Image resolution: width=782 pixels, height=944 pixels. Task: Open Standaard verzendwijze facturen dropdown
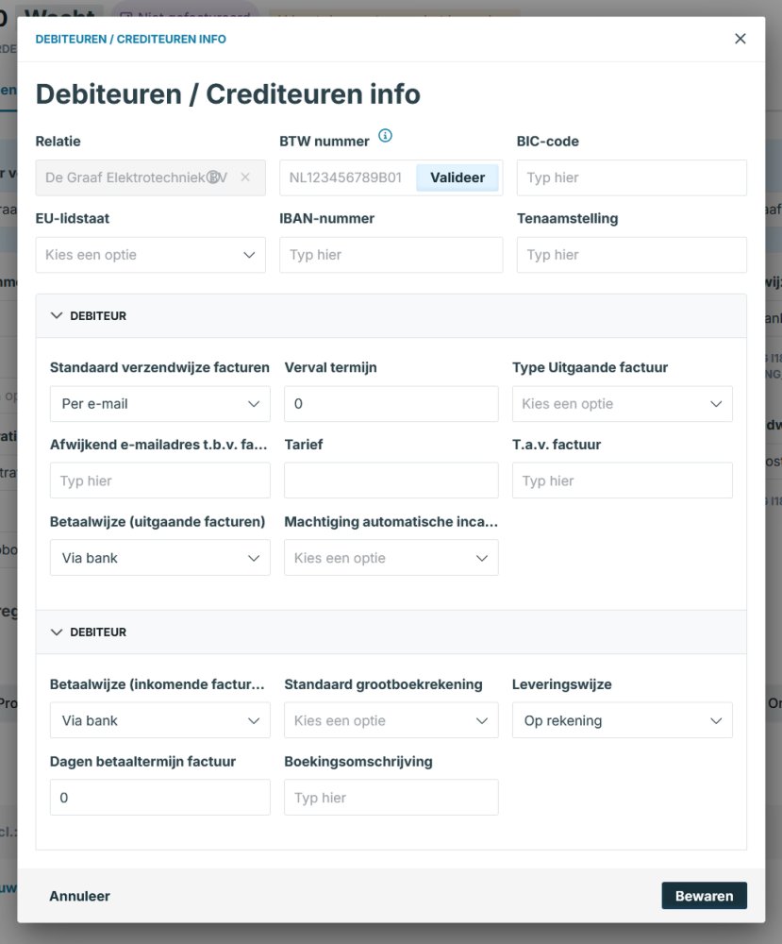pos(159,404)
